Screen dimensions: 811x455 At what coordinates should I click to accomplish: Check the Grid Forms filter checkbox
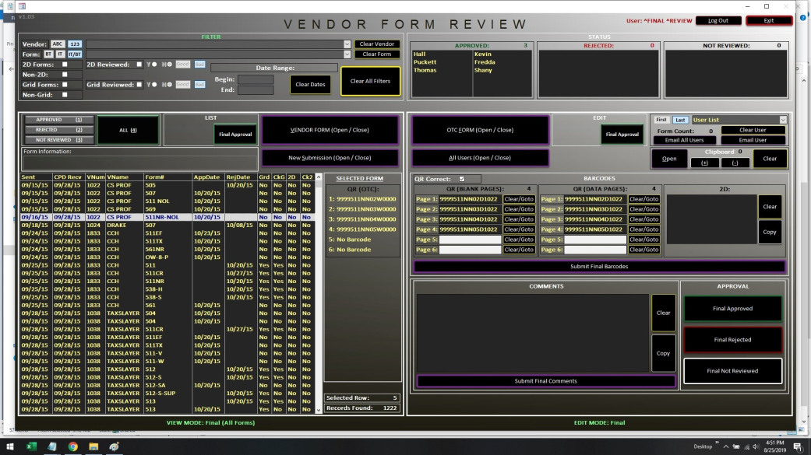click(x=65, y=85)
